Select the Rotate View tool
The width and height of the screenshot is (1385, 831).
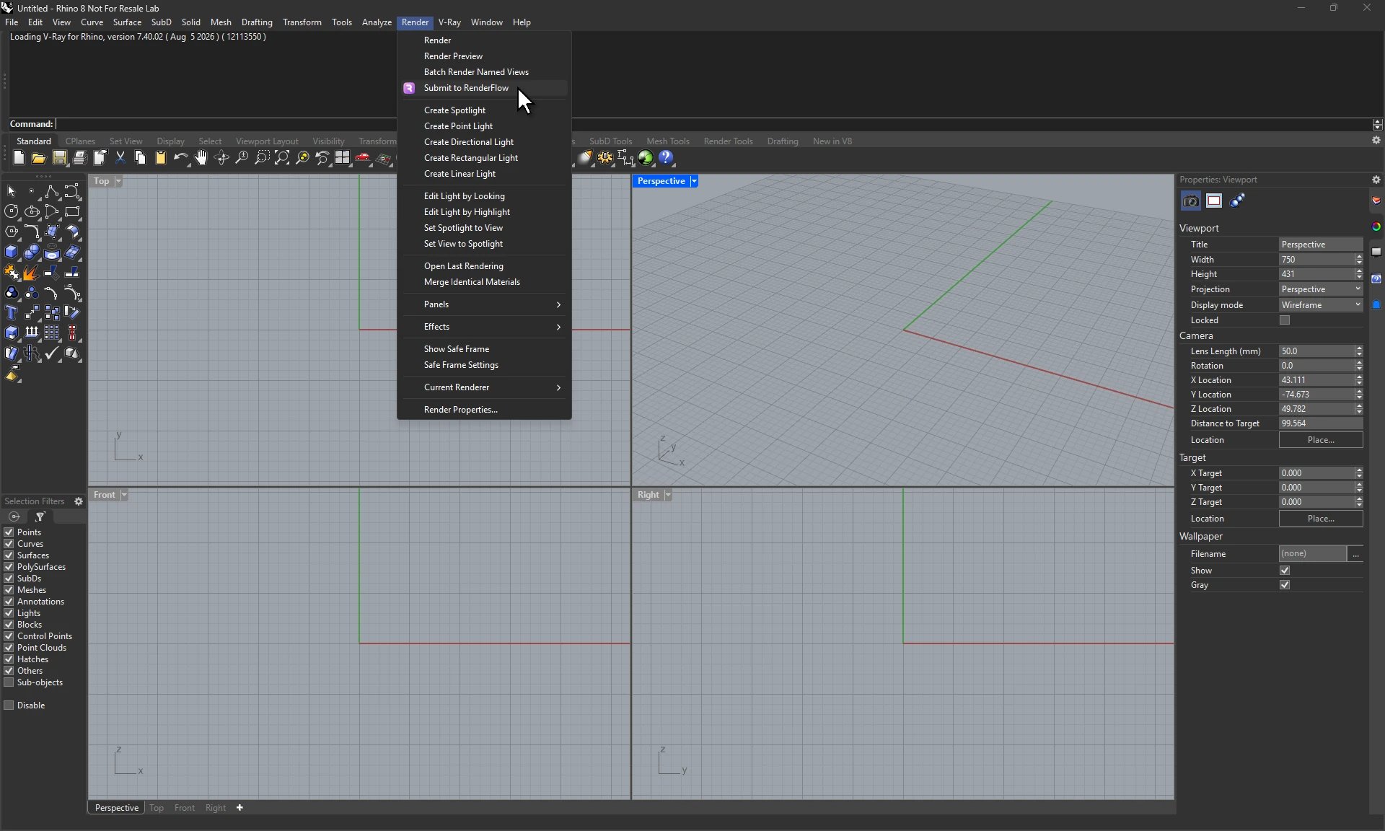pyautogui.click(x=221, y=158)
